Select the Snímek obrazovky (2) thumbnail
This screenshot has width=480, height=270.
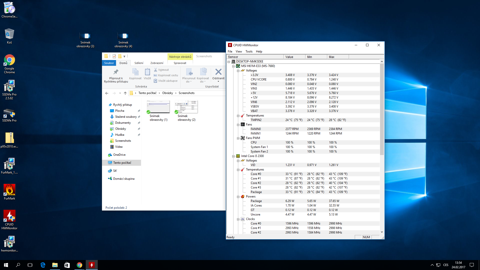coord(186,107)
